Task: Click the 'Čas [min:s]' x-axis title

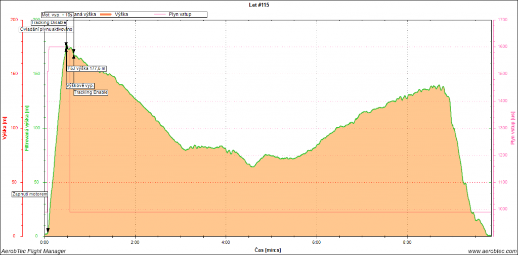Action: pyautogui.click(x=267, y=250)
